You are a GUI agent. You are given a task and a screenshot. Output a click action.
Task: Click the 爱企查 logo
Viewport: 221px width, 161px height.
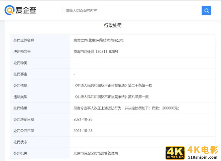pyautogui.click(x=20, y=10)
